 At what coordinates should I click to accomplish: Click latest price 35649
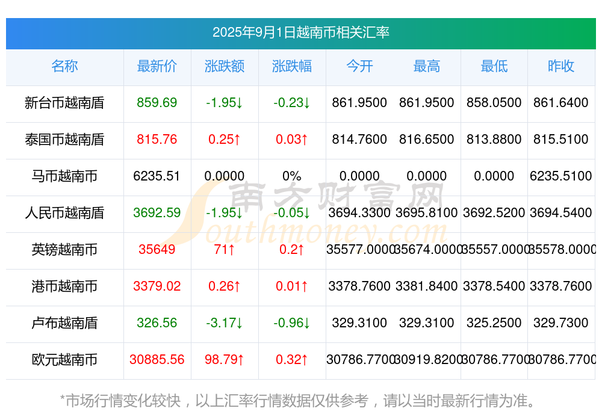[x=157, y=249]
